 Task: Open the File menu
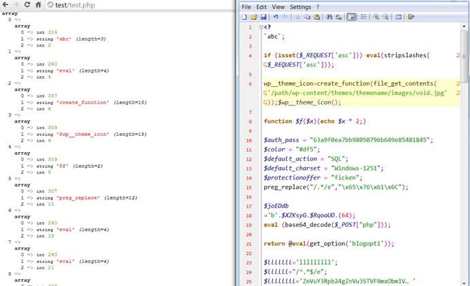pyautogui.click(x=246, y=7)
